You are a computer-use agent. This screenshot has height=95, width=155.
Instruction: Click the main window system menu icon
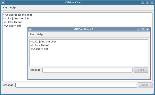[x=3, y=3]
